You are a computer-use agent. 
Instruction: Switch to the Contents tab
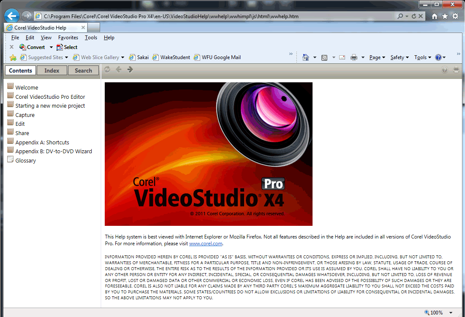coord(20,70)
